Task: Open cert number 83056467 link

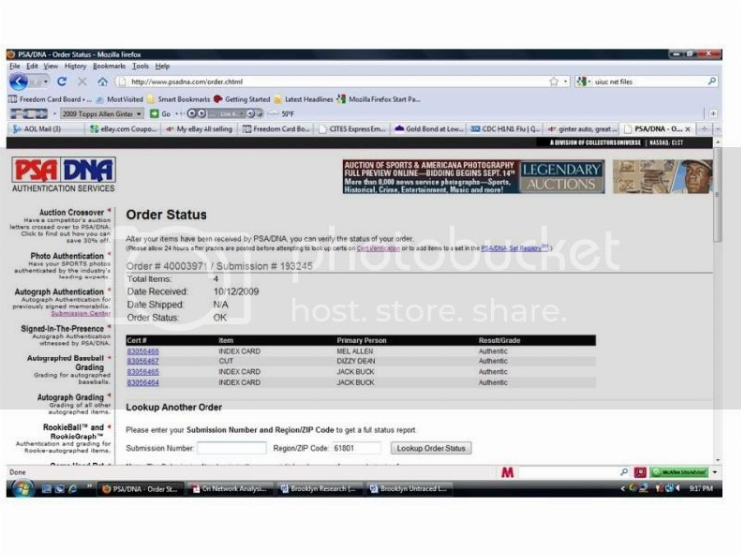Action: [x=143, y=361]
